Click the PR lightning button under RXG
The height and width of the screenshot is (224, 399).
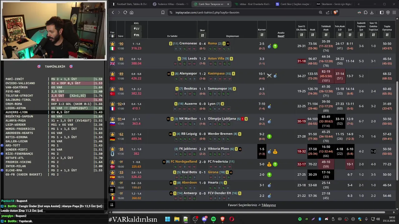tap(136, 35)
